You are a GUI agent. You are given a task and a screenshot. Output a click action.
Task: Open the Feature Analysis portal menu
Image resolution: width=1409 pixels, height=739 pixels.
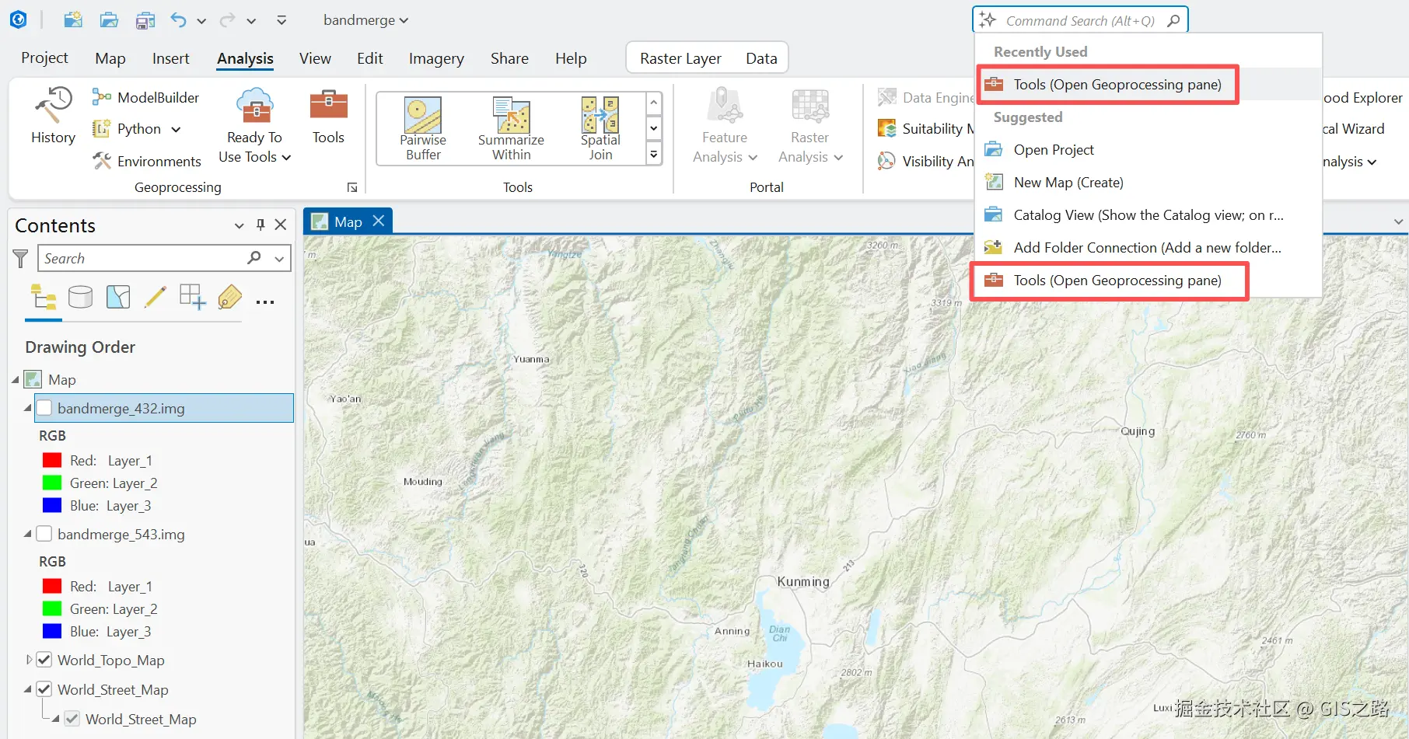coord(725,126)
